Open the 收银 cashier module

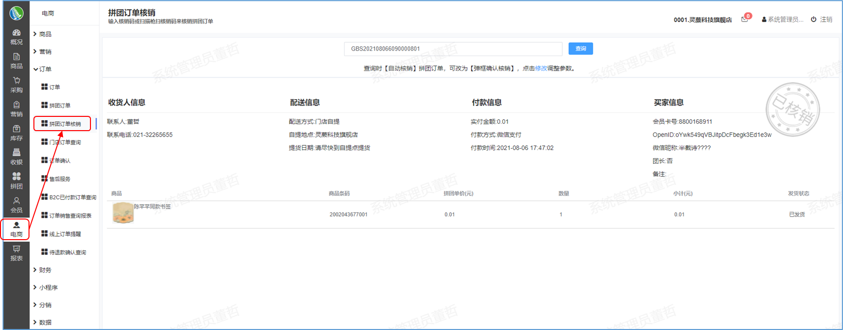[16, 157]
